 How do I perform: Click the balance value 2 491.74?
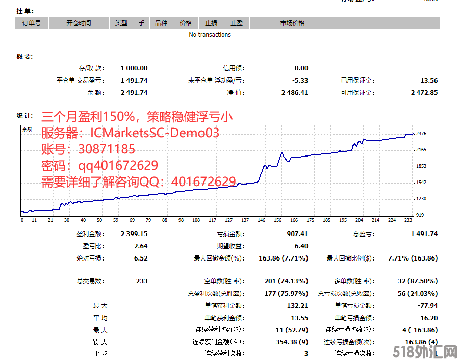(x=134, y=93)
